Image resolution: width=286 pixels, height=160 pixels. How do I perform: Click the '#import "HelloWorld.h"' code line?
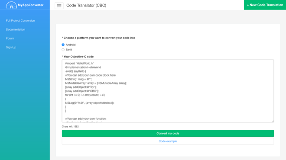79,63
